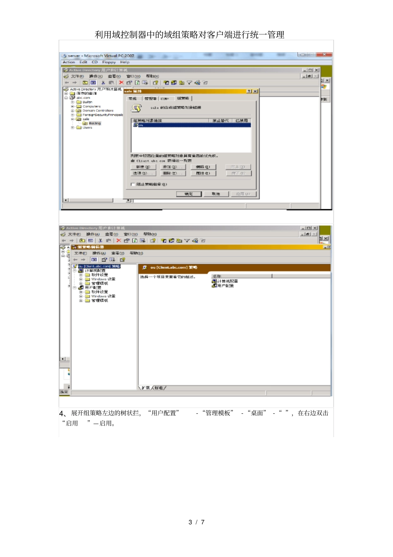Select Windows 设置 under 用户配置

coord(103,297)
